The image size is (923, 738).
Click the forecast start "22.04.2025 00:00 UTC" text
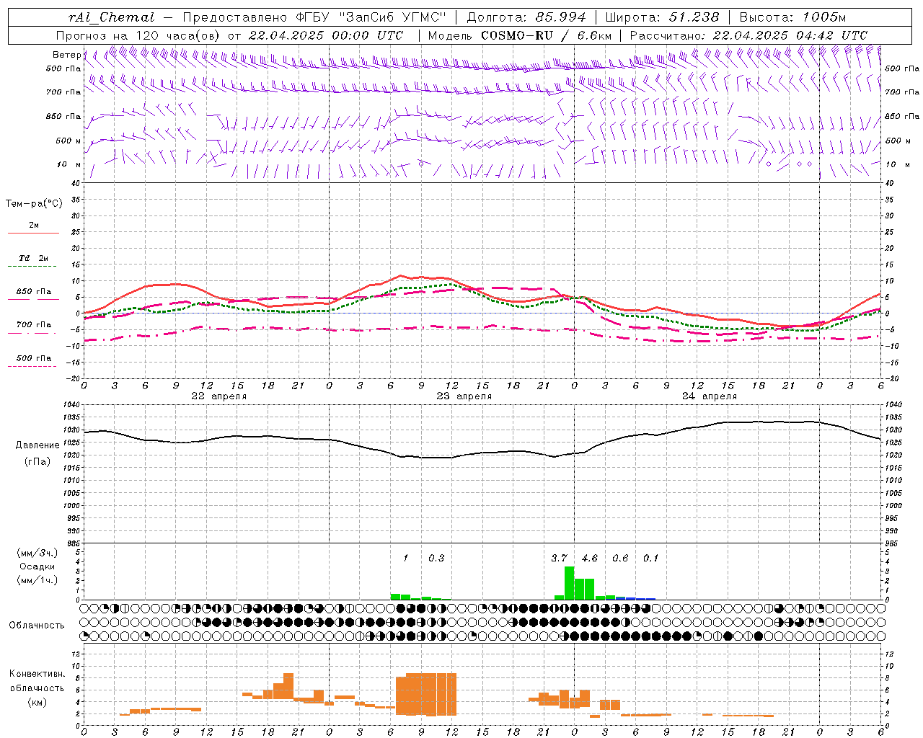point(325,35)
